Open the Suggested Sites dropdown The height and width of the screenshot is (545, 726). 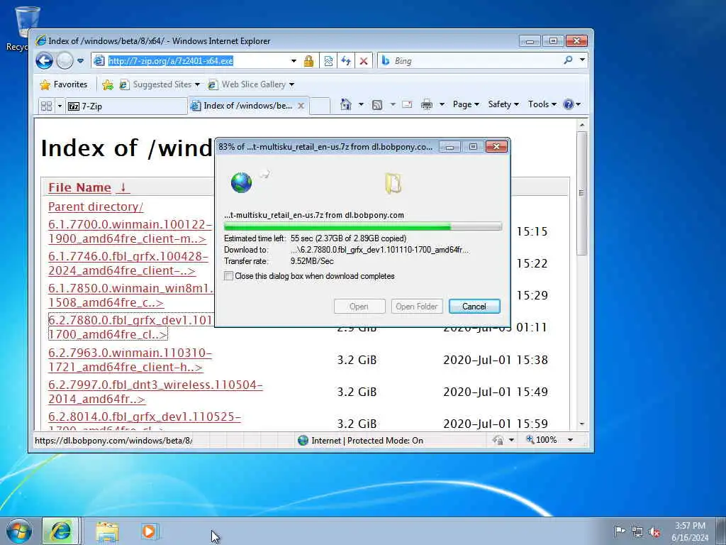coord(160,84)
